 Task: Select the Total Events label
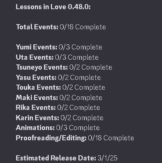pyautogui.click(x=37, y=27)
